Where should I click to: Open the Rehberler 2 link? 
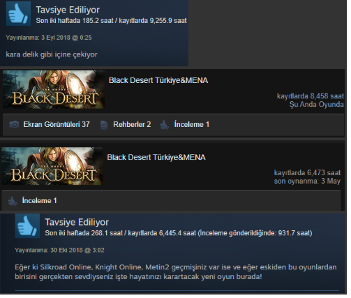tap(132, 125)
